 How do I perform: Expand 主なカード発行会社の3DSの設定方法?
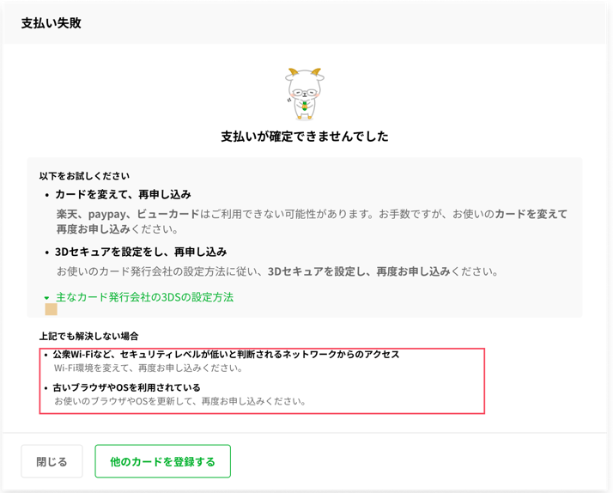coord(144,297)
